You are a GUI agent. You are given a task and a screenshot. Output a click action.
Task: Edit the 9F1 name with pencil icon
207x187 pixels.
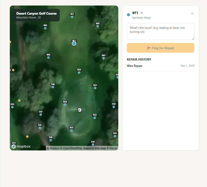[x=142, y=13]
